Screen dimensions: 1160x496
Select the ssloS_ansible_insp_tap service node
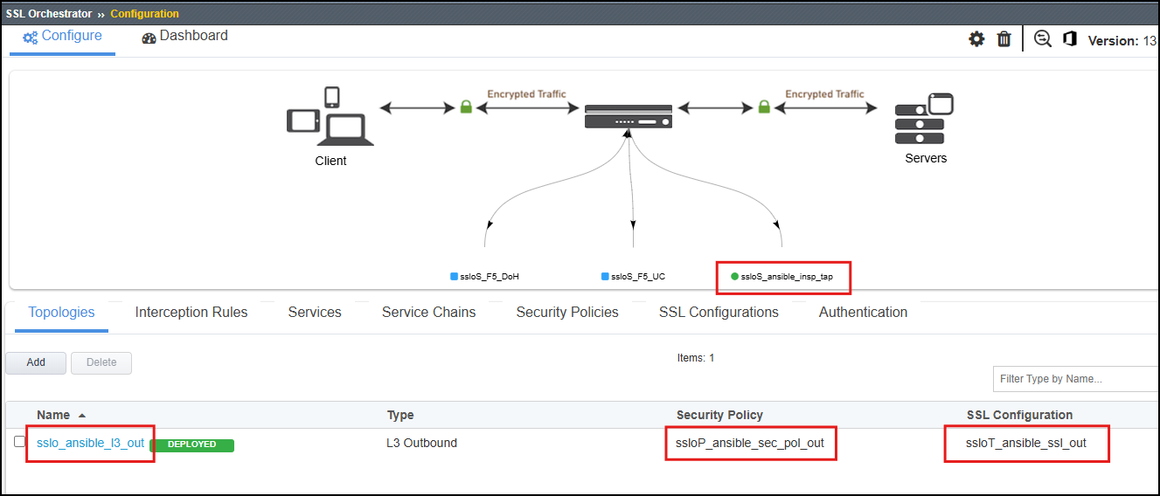pos(781,276)
